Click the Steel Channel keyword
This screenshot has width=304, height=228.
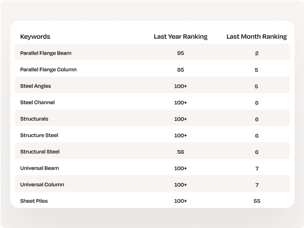point(37,103)
